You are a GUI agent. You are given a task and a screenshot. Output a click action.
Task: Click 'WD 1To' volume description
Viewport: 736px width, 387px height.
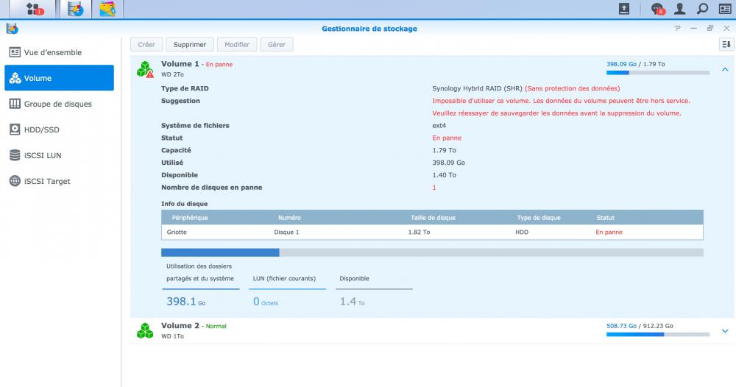pos(172,336)
